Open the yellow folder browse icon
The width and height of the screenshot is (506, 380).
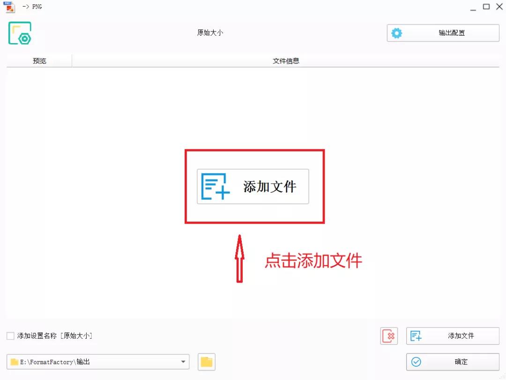pos(206,362)
